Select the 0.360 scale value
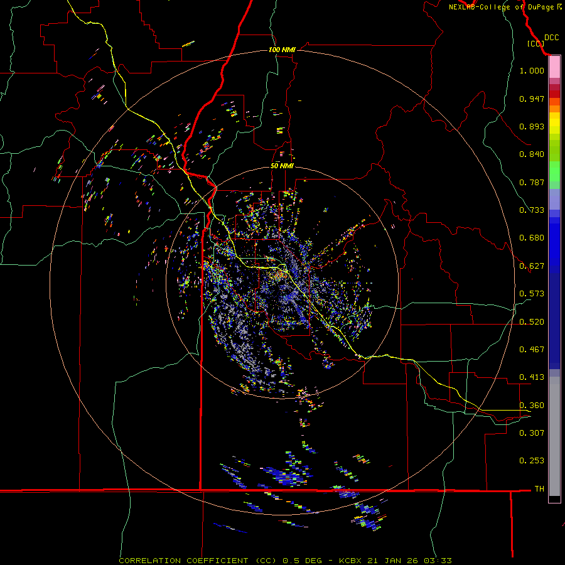 [532, 406]
